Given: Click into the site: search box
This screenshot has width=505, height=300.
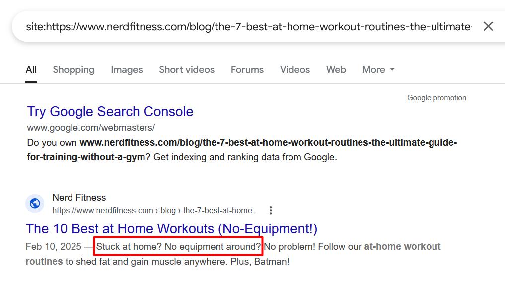Looking at the screenshot, I should point(248,26).
